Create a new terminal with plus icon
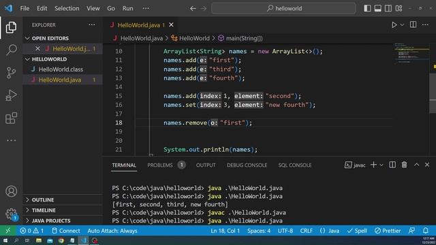This screenshot has height=245, width=436. (x=373, y=165)
